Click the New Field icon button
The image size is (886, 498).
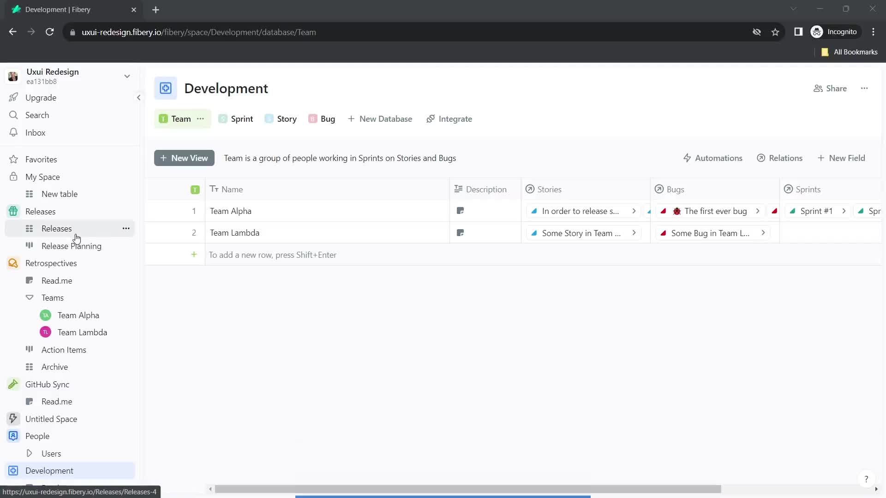[x=821, y=158]
